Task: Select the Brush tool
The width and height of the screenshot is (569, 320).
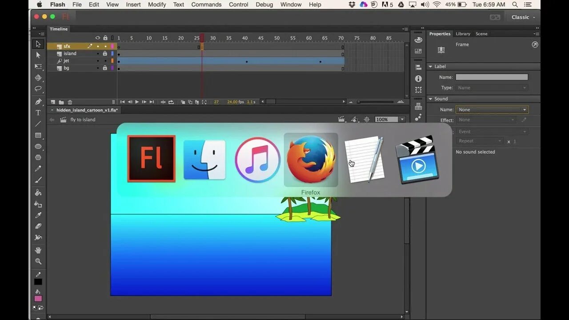Action: click(38, 180)
